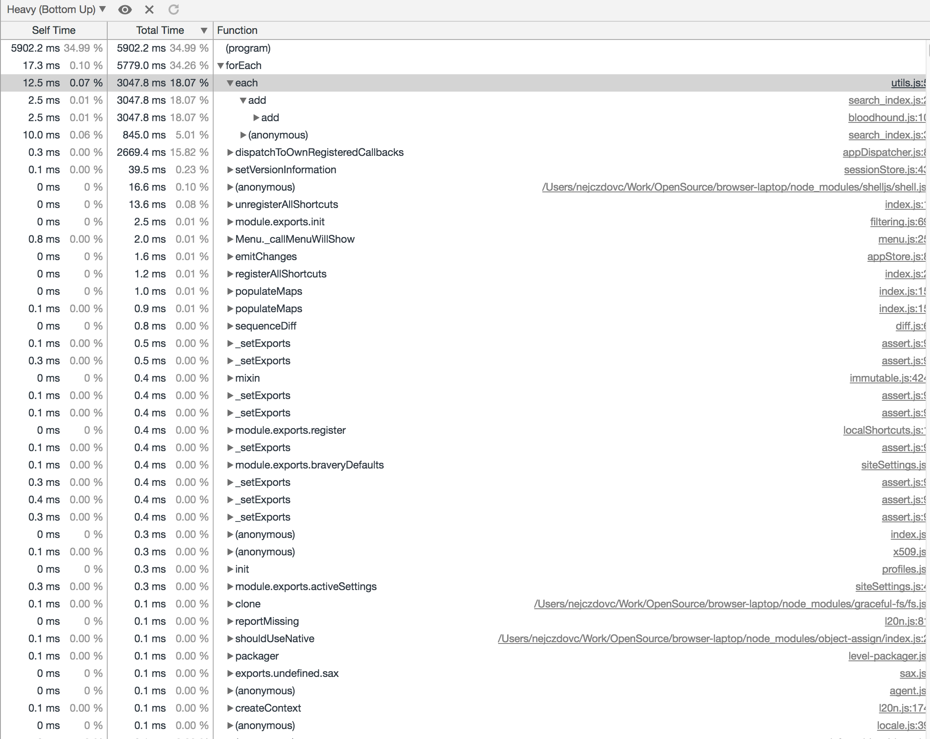This screenshot has height=739, width=930.
Task: Open the immutable.js source link
Action: tap(887, 378)
